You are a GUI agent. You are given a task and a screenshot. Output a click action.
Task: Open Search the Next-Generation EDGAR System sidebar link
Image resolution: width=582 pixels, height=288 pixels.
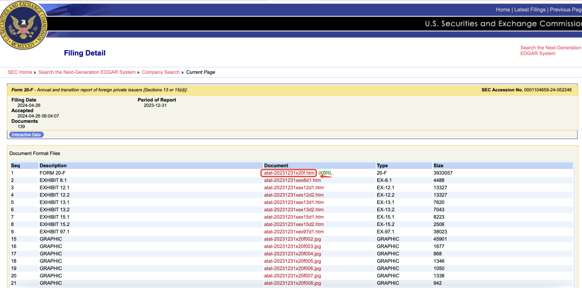point(550,51)
